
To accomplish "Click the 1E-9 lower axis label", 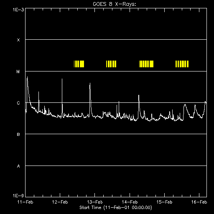I will [x=18, y=196].
